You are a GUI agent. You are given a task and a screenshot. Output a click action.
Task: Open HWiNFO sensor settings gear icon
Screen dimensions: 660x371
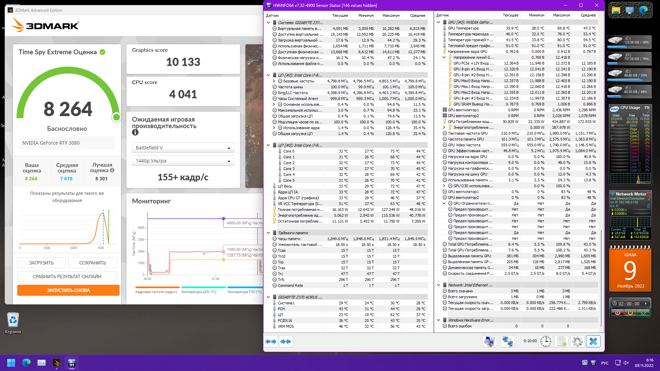(x=577, y=341)
